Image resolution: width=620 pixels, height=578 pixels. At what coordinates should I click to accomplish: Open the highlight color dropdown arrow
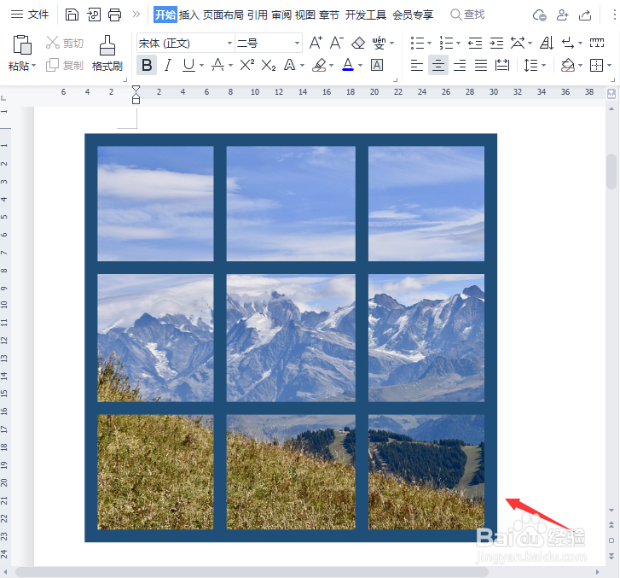[x=332, y=66]
